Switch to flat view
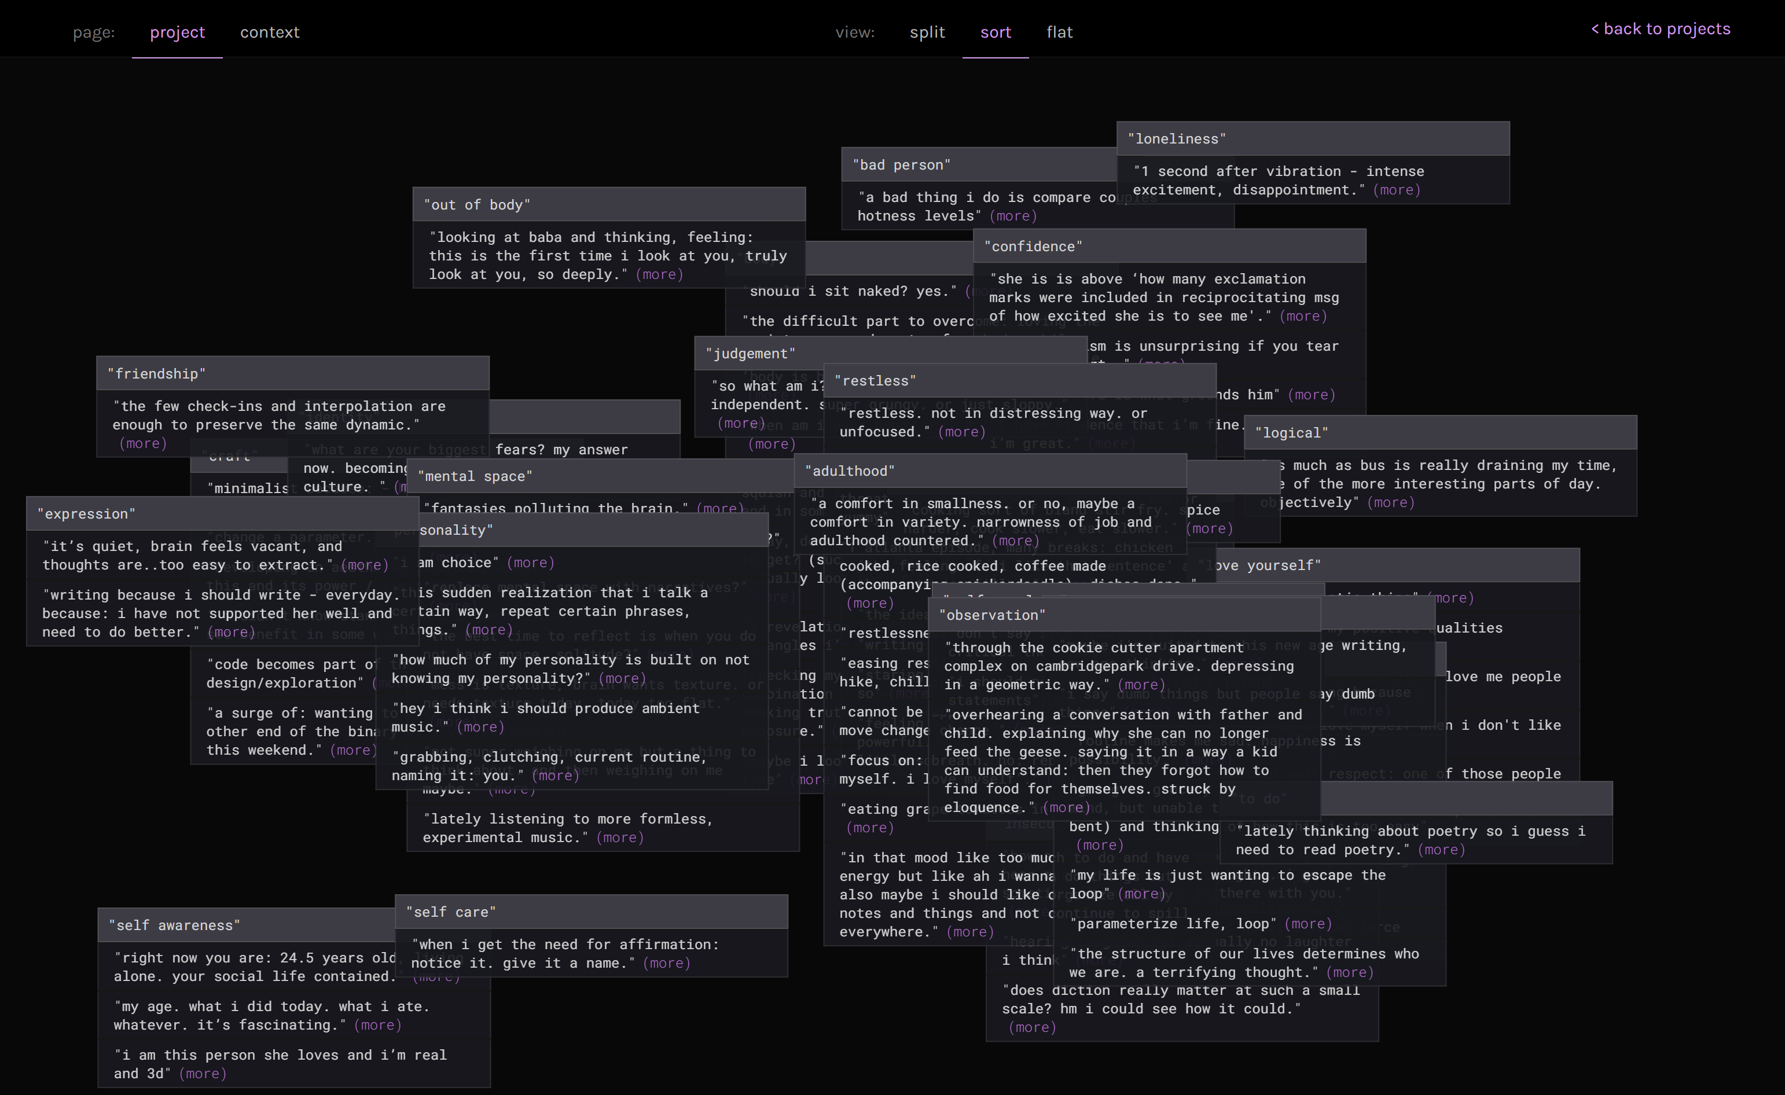The width and height of the screenshot is (1785, 1095). pos(1059,32)
